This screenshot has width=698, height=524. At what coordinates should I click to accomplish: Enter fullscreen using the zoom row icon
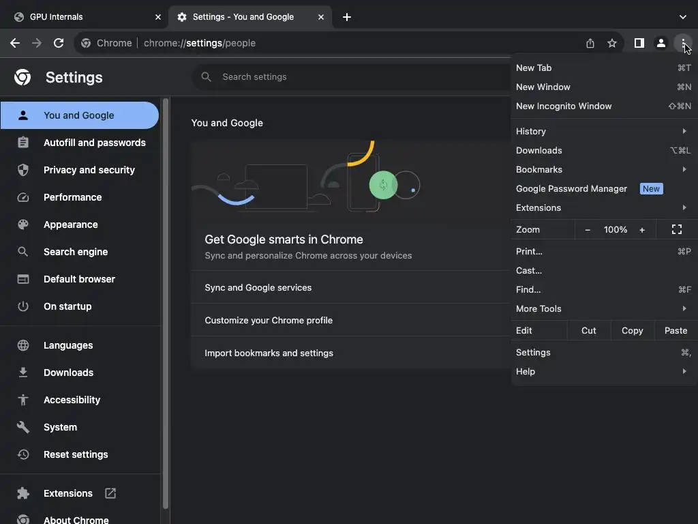pyautogui.click(x=677, y=229)
